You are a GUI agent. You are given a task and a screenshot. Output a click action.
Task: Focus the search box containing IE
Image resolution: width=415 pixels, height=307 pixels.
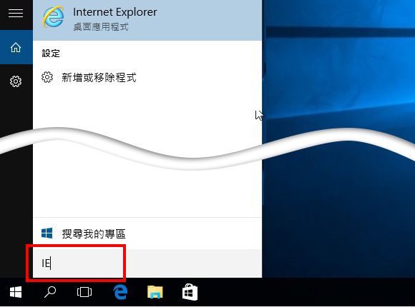[x=147, y=263]
